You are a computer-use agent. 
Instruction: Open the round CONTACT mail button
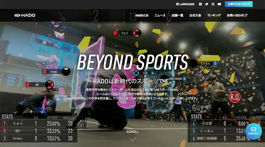[x=253, y=131]
